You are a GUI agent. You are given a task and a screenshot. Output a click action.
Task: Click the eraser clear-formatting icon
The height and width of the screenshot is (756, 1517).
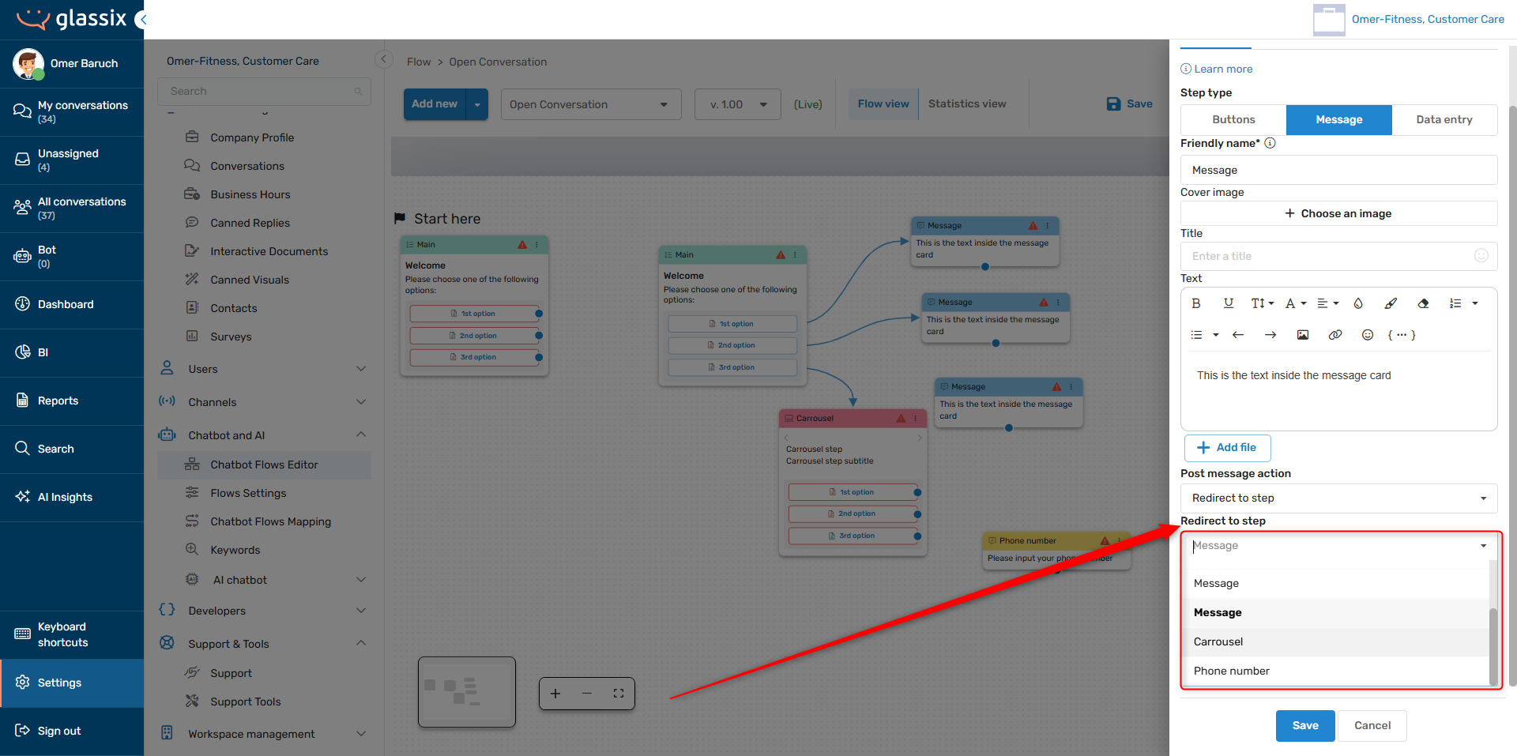(1423, 303)
